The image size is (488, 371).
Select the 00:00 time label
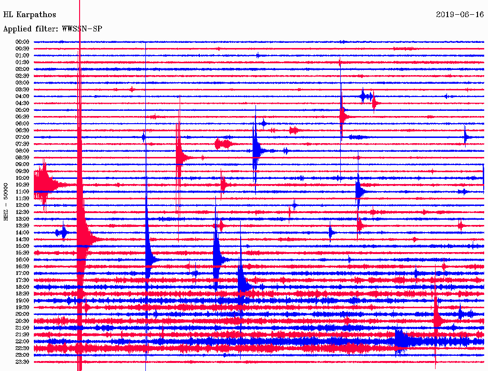pos(22,42)
